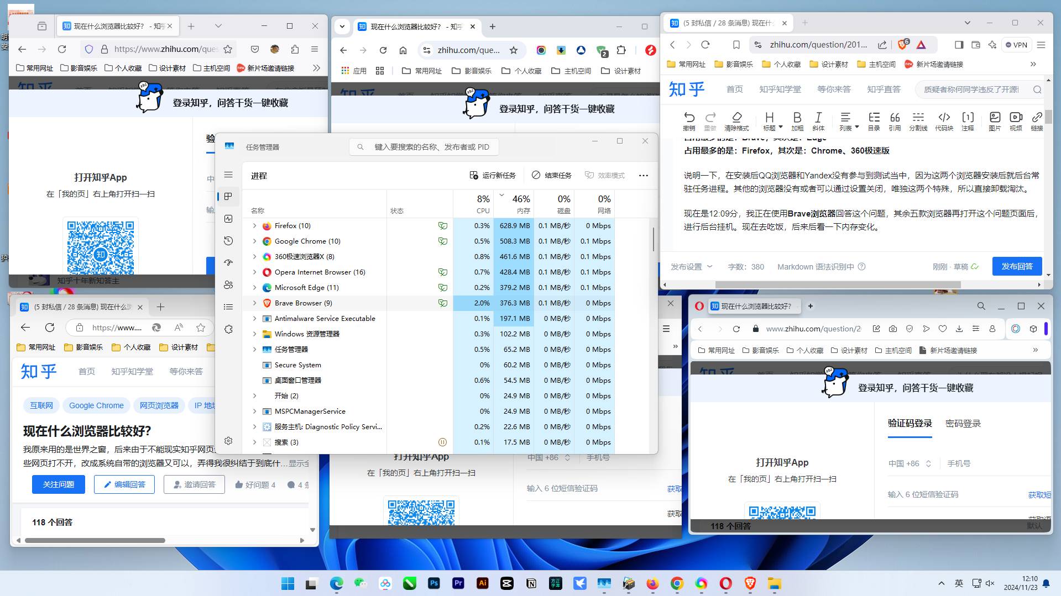Click 发布回答 publish button in Brave
The height and width of the screenshot is (596, 1061).
click(1017, 266)
